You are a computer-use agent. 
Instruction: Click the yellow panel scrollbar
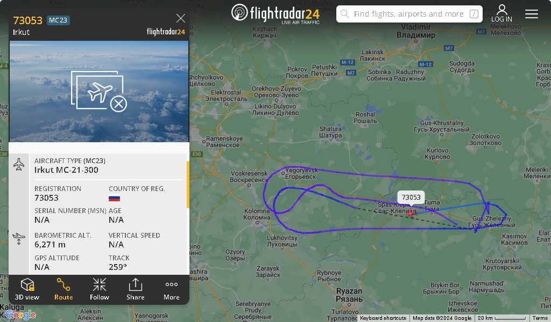[x=188, y=185]
